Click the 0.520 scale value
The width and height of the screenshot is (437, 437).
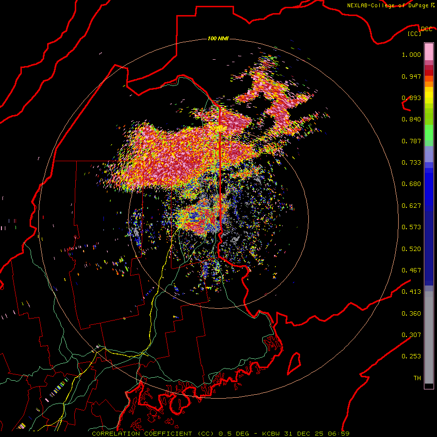tap(411, 249)
